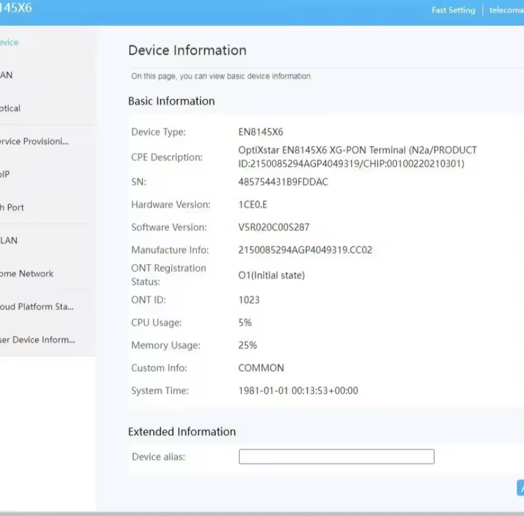Click the Fast Setting link

453,10
